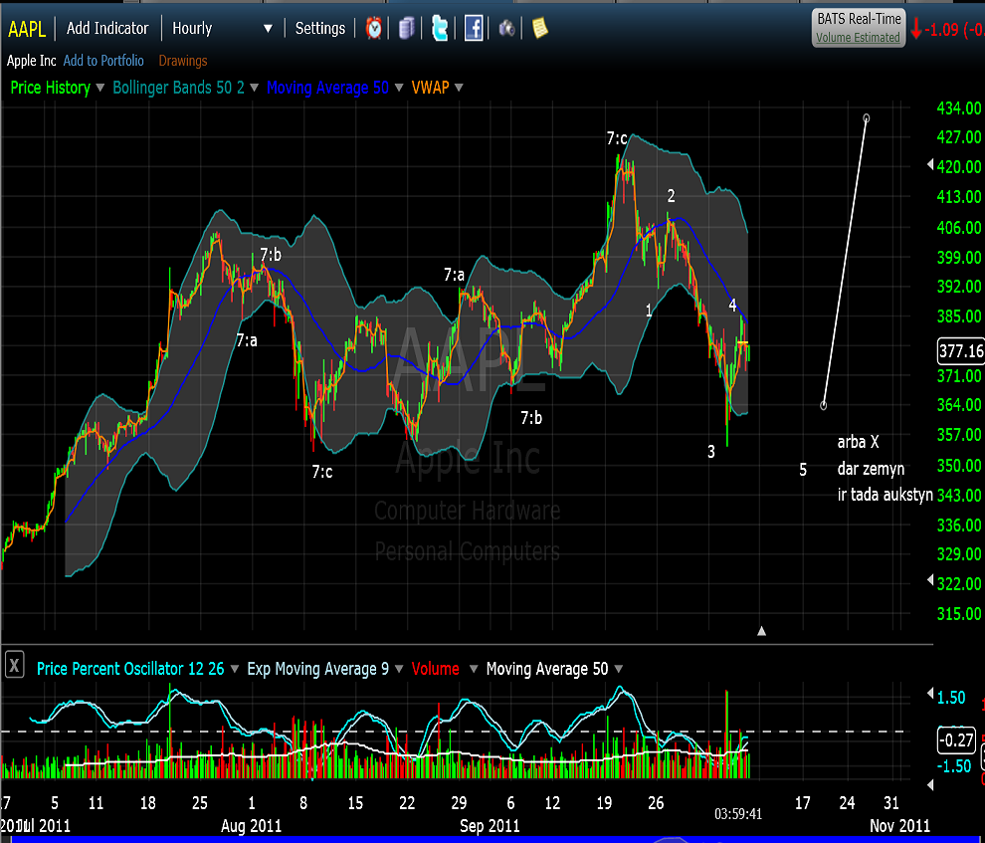Click the triangle marker beside 322.00 price
Image resolution: width=985 pixels, height=843 pixels.
pyautogui.click(x=930, y=580)
